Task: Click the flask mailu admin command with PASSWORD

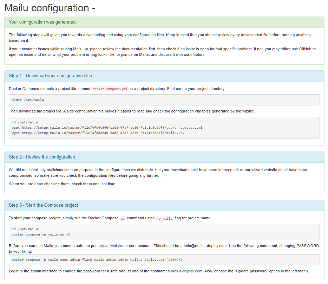Action: [x=97, y=260]
